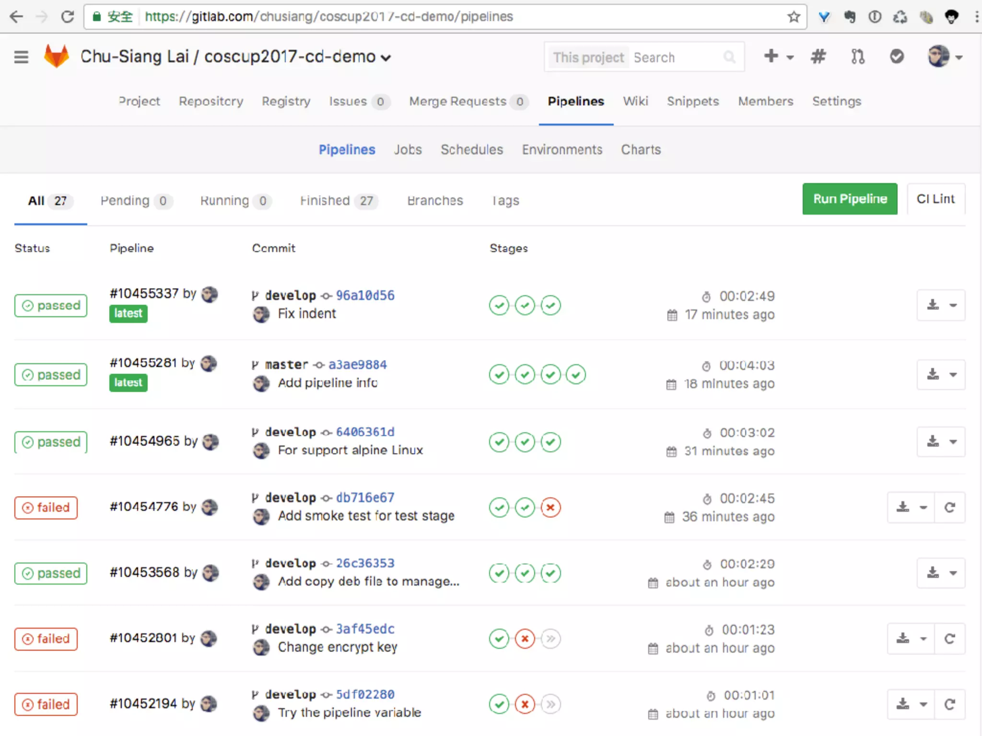Go to the Repository menu item
Image resolution: width=982 pixels, height=736 pixels.
[211, 101]
